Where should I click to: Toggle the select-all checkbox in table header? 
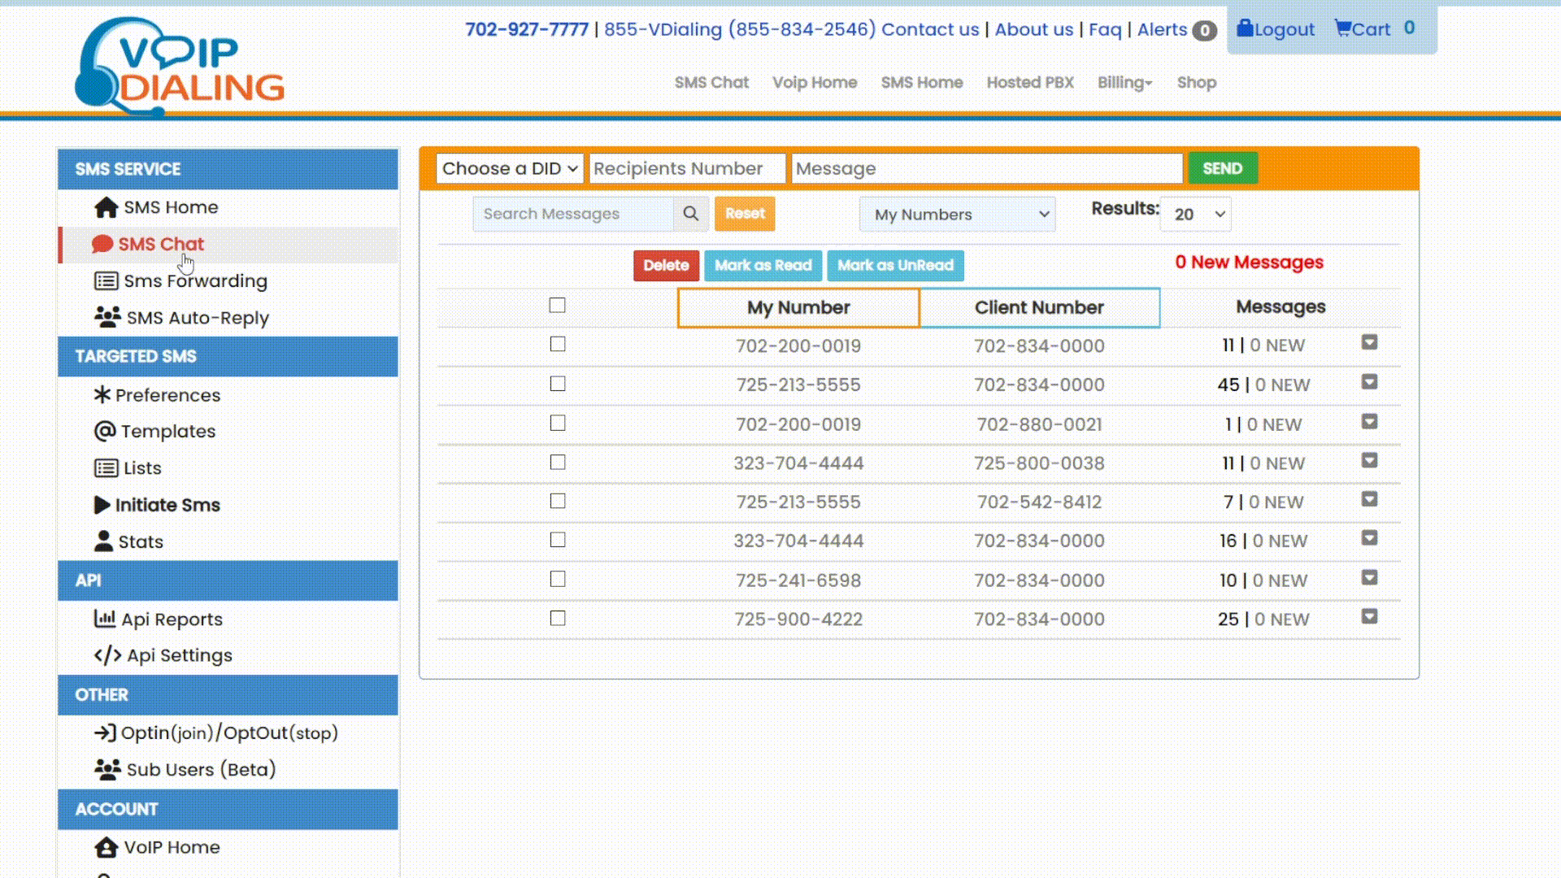click(x=557, y=306)
